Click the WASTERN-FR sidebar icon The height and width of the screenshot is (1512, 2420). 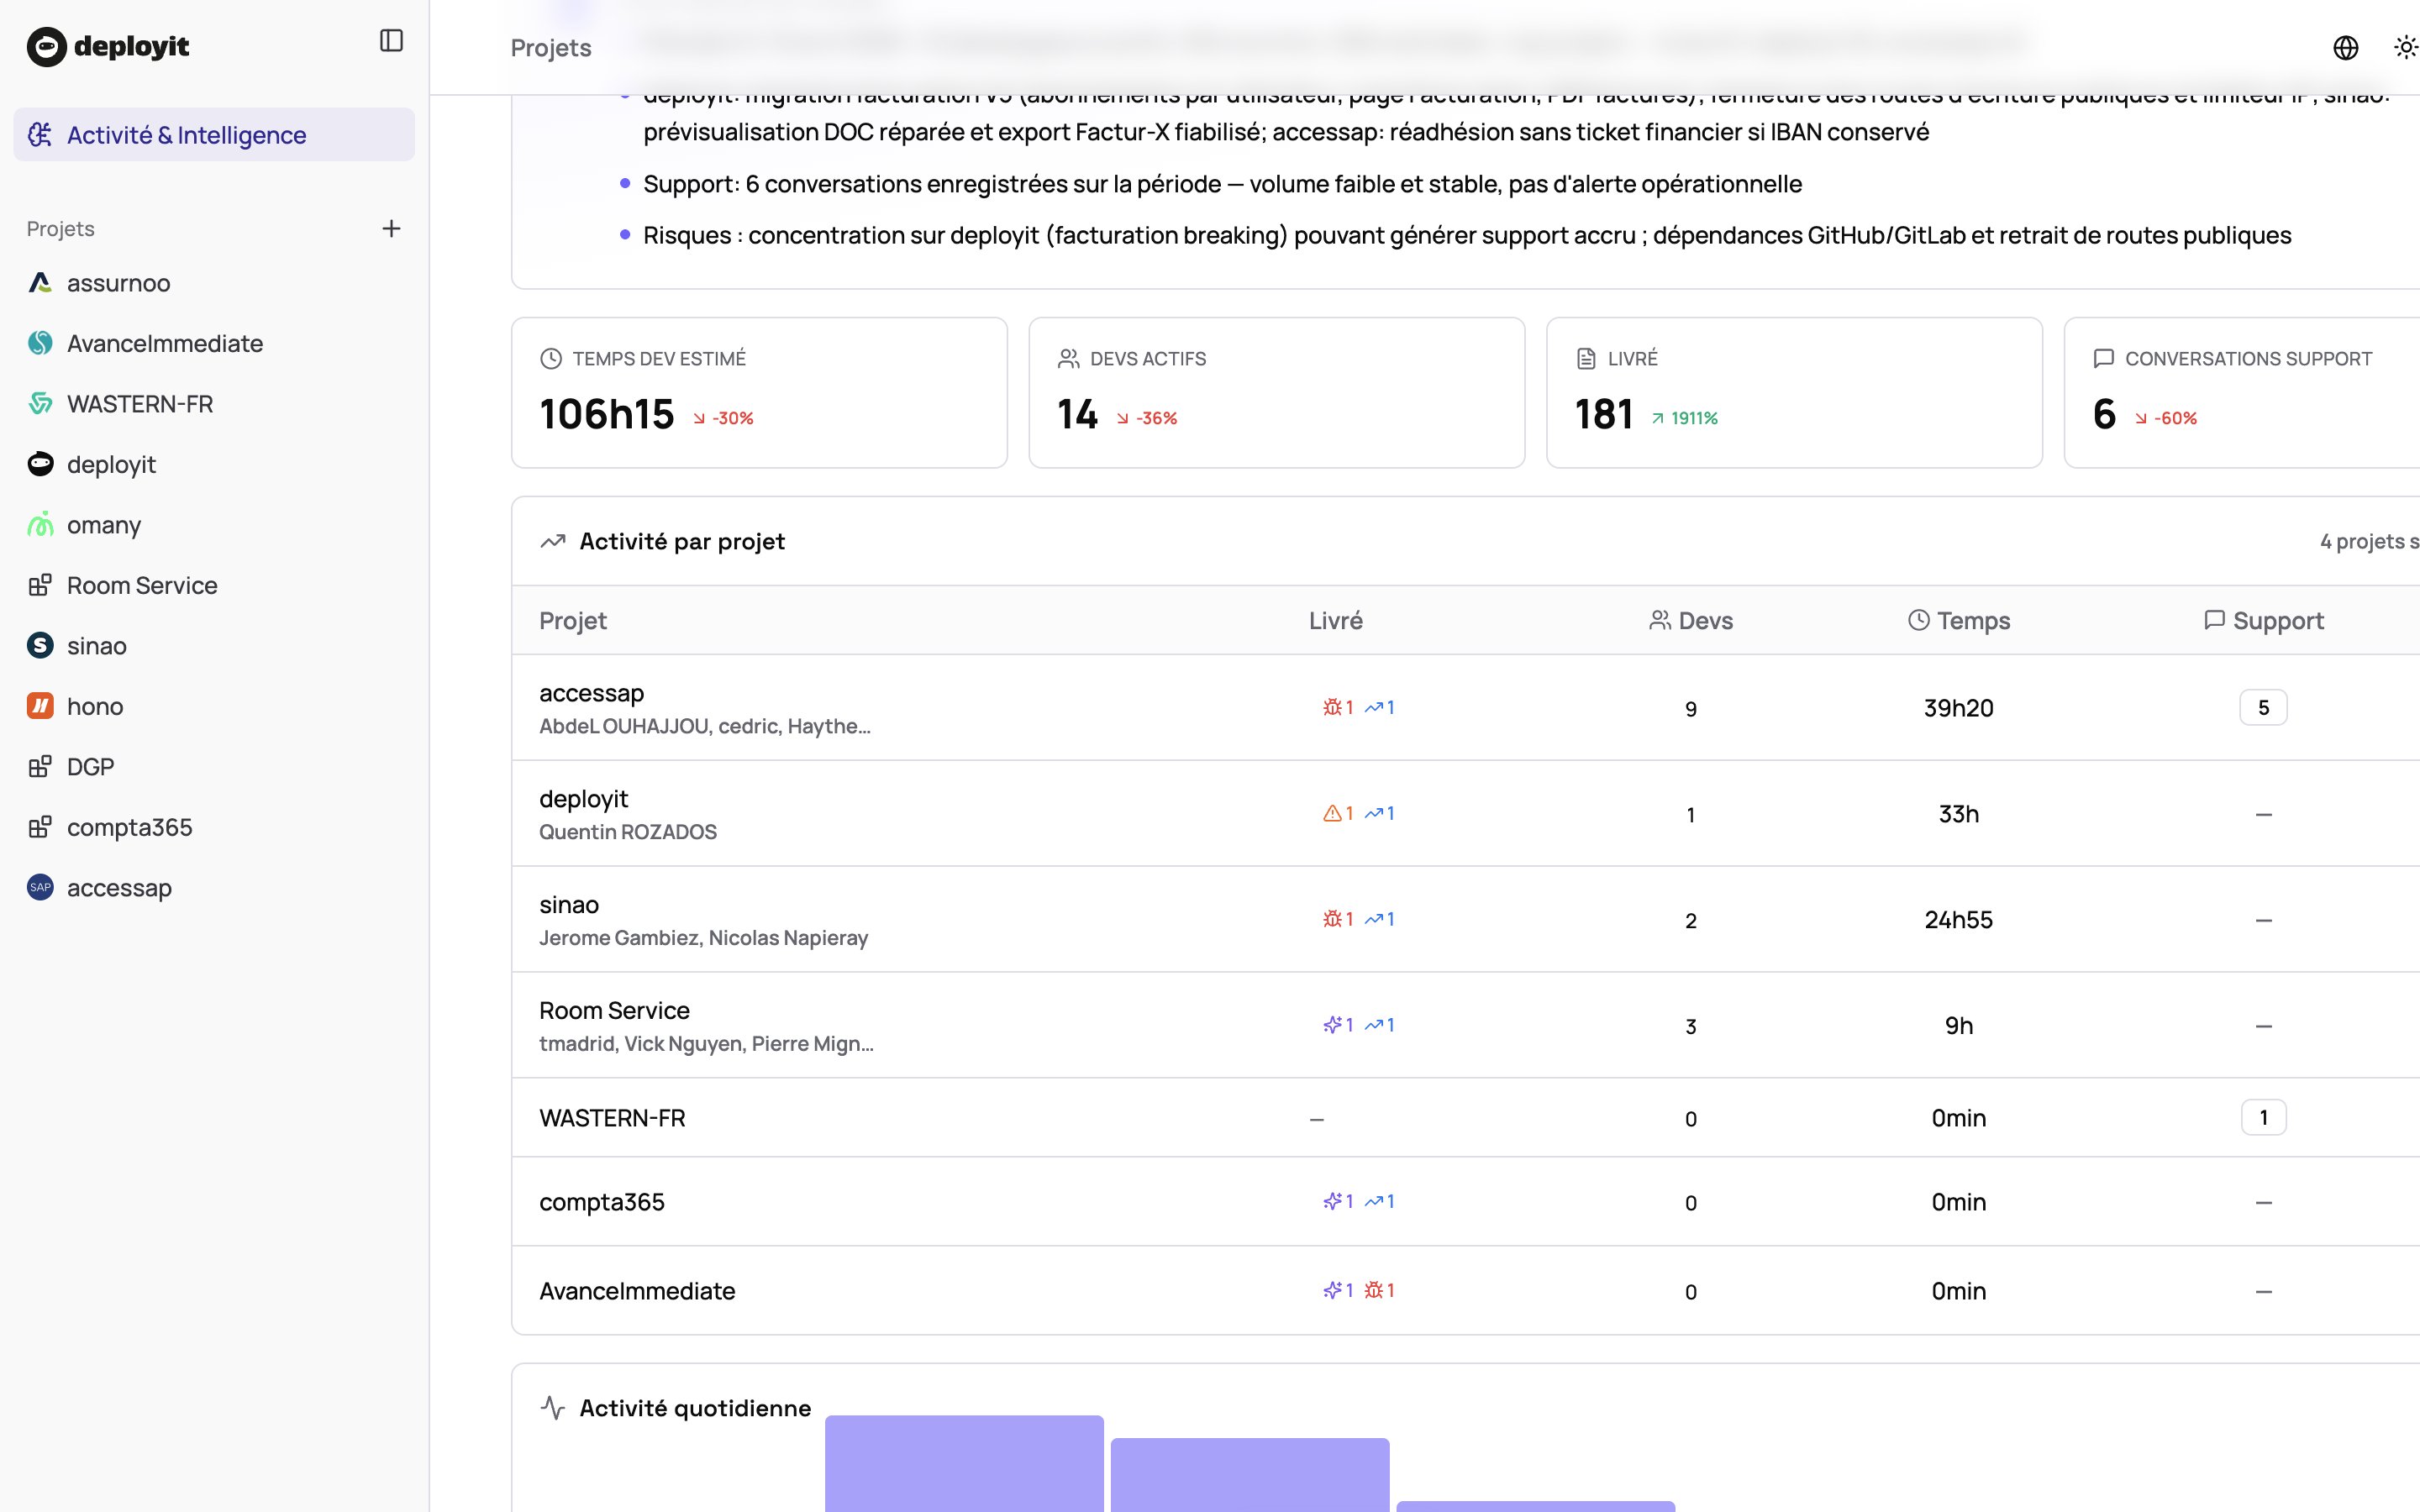(x=40, y=404)
